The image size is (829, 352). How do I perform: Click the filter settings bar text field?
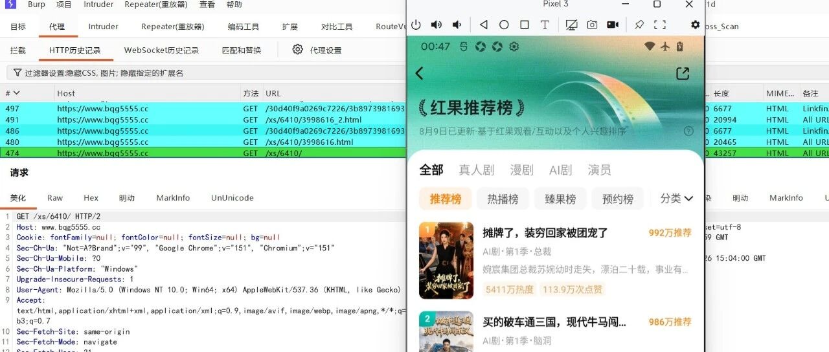[x=207, y=73]
